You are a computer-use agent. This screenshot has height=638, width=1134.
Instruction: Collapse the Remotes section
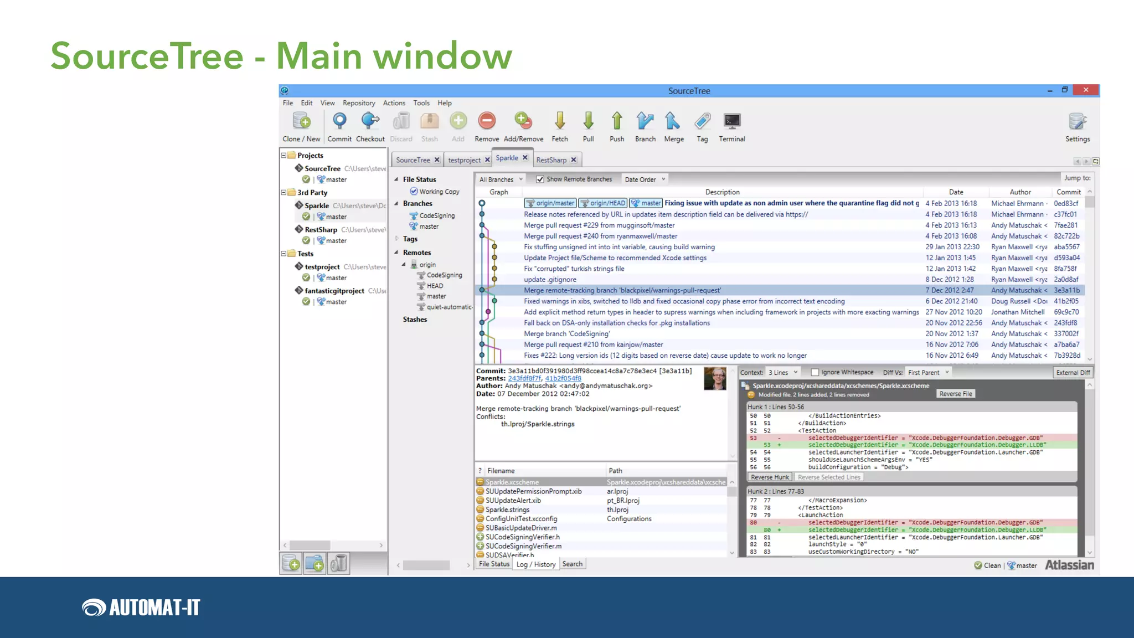397,253
